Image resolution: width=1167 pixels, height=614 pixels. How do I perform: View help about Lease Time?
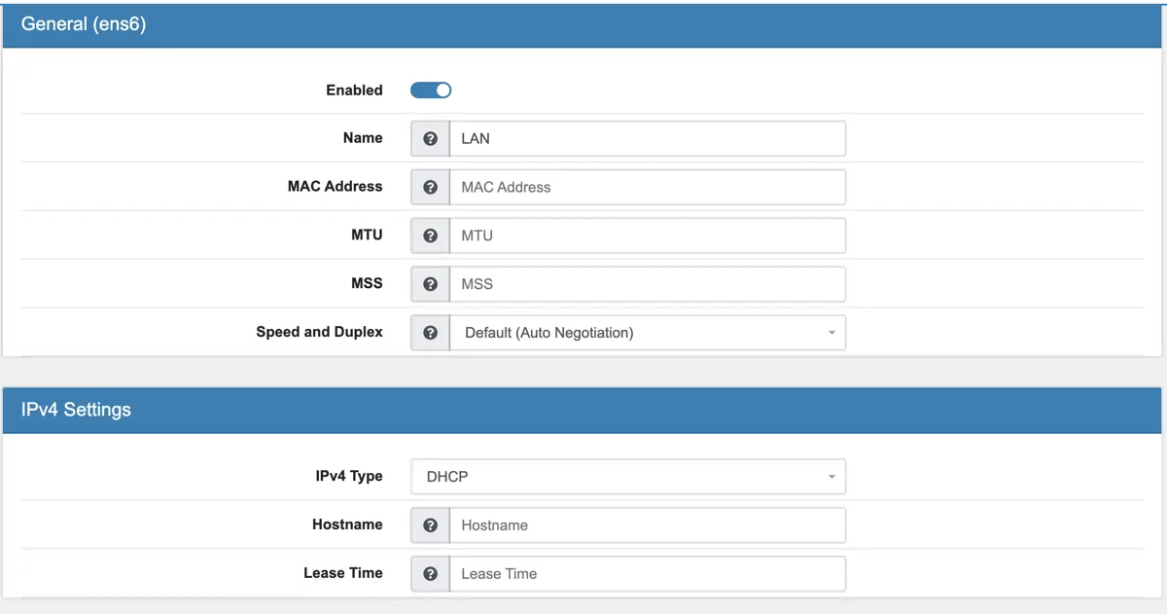pyautogui.click(x=429, y=573)
